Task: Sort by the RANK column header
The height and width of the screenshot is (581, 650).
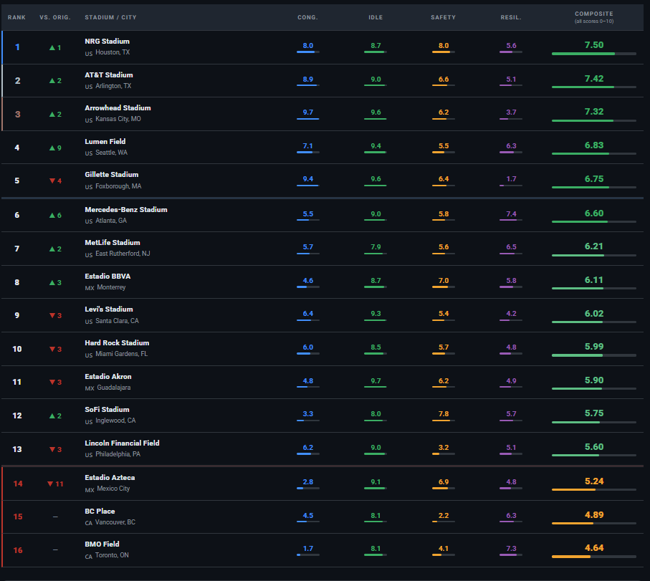Action: click(16, 17)
